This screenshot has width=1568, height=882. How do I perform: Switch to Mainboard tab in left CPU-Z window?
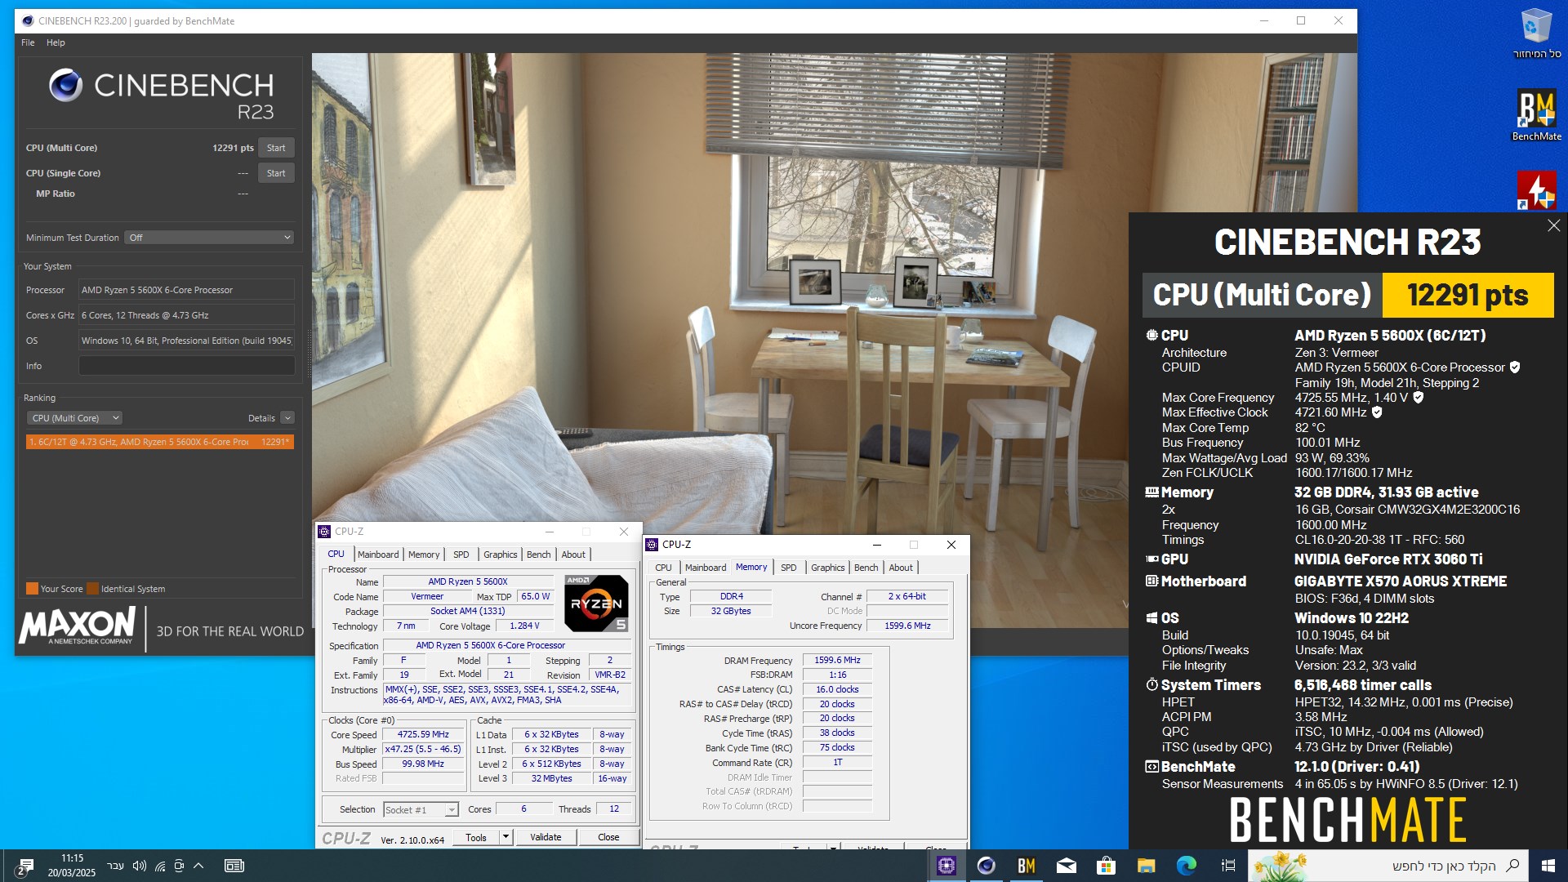click(378, 555)
